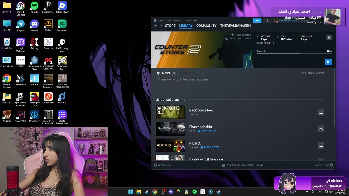Viewport: 349px width, 196px height.
Task: Go forward with the Steam forward arrow
Action: [161, 26]
